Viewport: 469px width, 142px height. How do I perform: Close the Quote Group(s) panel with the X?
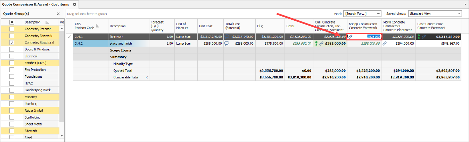(x=58, y=14)
